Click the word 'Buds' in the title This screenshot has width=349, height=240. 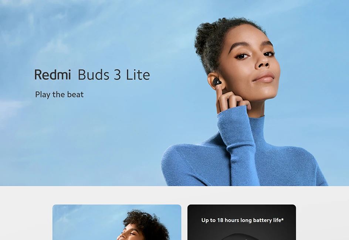pyautogui.click(x=94, y=75)
